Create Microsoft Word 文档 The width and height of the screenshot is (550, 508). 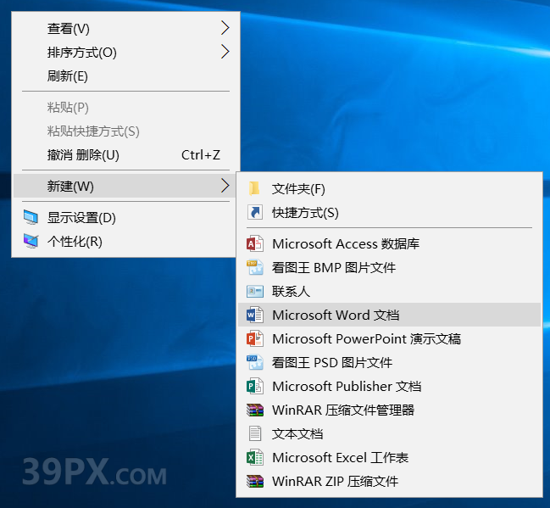point(389,315)
